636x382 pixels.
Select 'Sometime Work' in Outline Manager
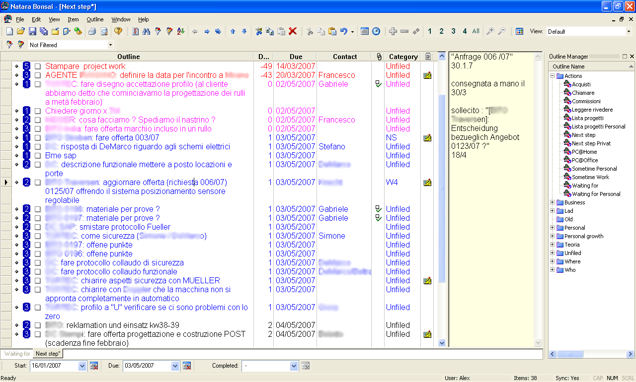coord(590,177)
